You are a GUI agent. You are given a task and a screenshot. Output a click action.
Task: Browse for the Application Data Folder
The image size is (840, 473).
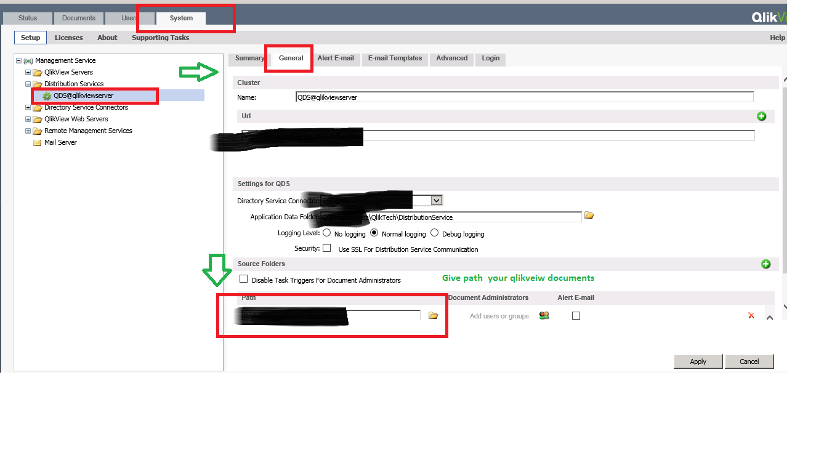pos(589,216)
